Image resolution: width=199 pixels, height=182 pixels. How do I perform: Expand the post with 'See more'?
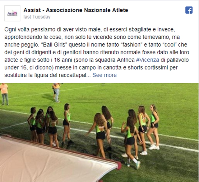tap(104, 75)
